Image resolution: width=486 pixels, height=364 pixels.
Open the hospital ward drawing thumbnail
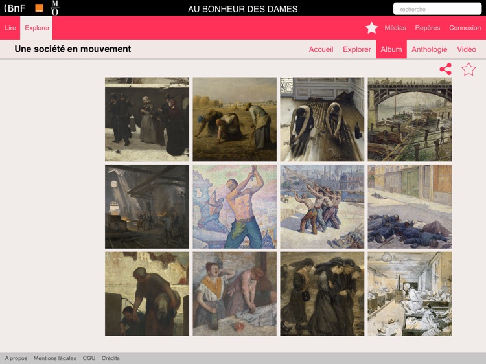[410, 293]
